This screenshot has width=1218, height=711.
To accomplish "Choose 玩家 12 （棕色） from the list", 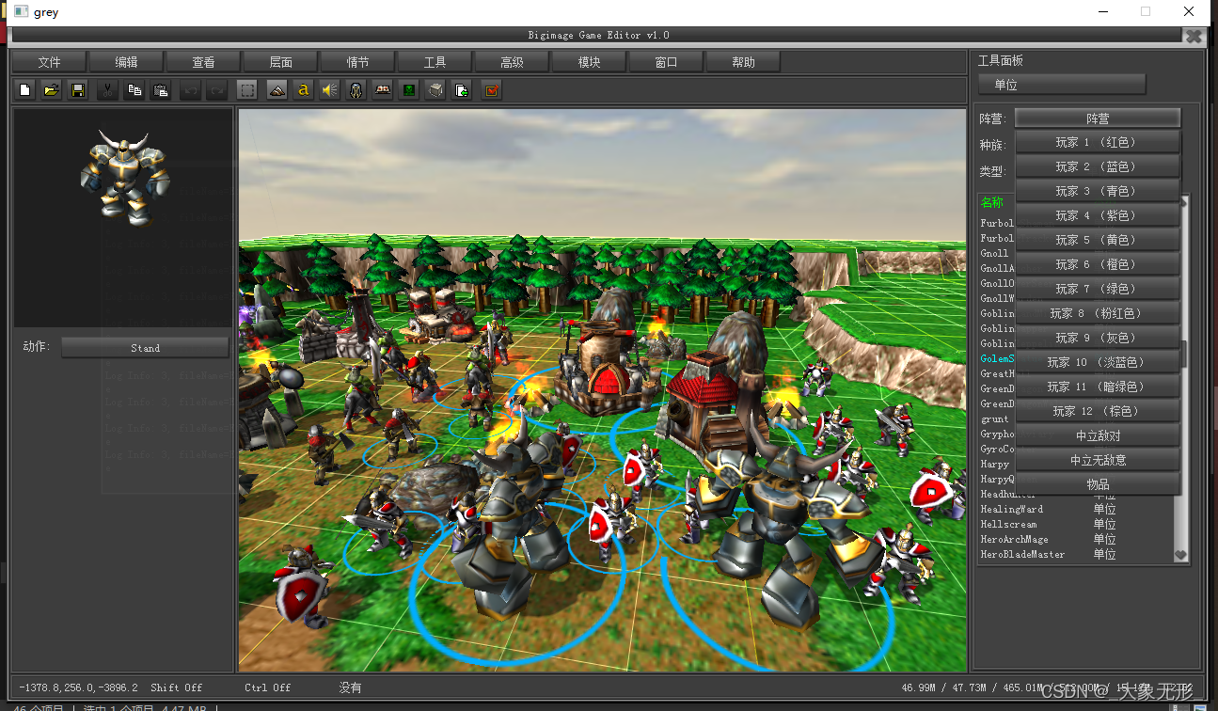I will click(1098, 411).
